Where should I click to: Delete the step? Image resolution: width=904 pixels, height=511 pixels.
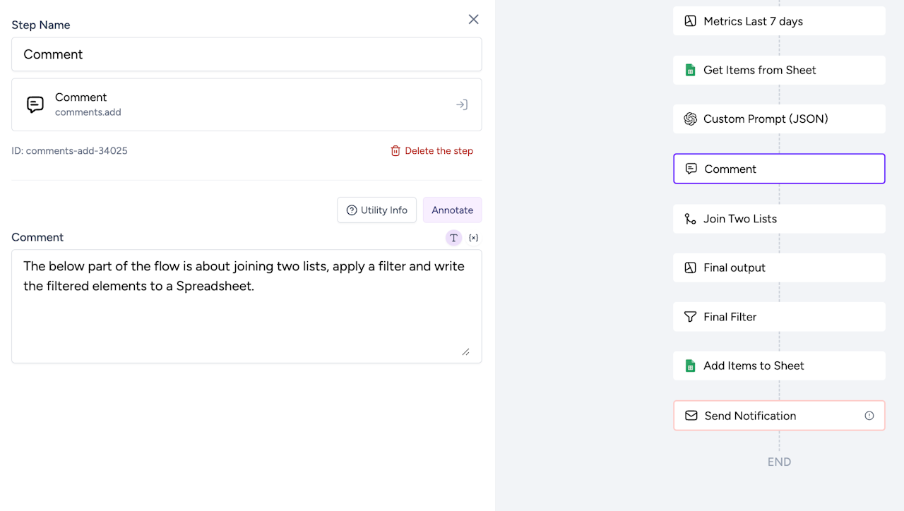tap(432, 151)
